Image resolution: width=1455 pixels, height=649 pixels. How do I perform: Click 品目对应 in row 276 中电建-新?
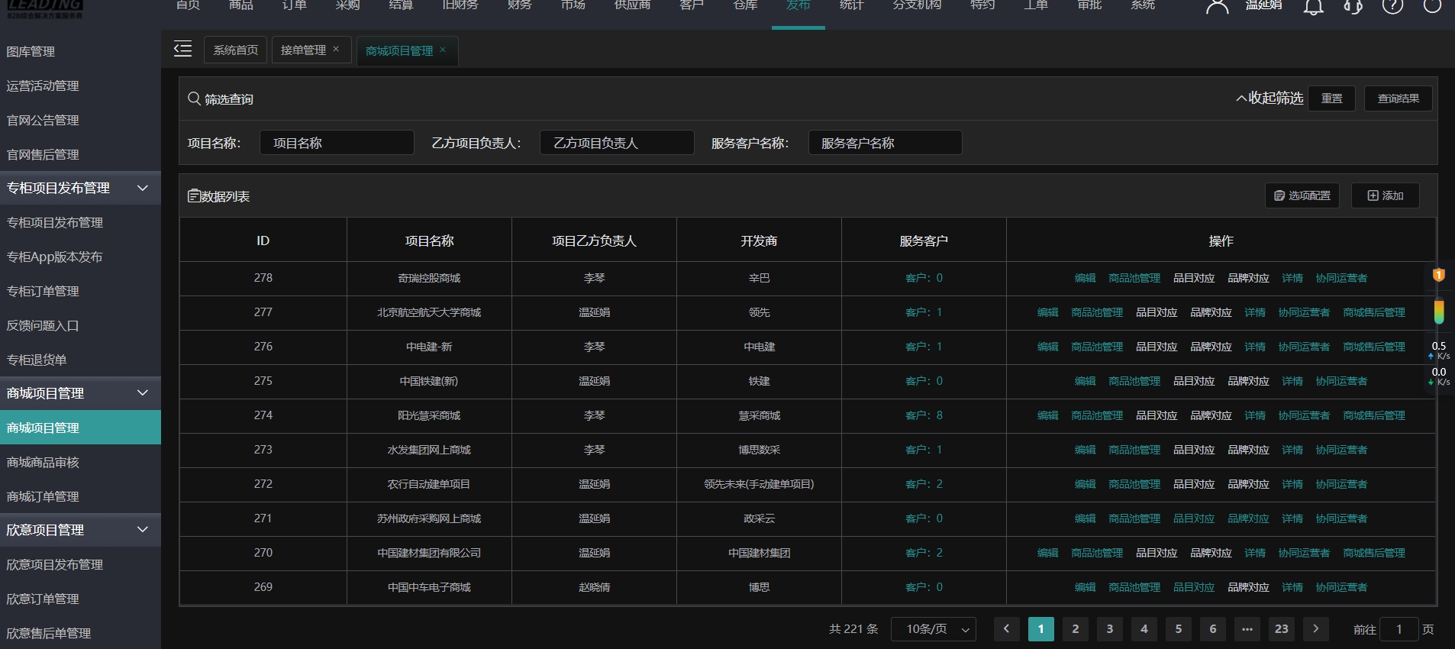(1157, 347)
